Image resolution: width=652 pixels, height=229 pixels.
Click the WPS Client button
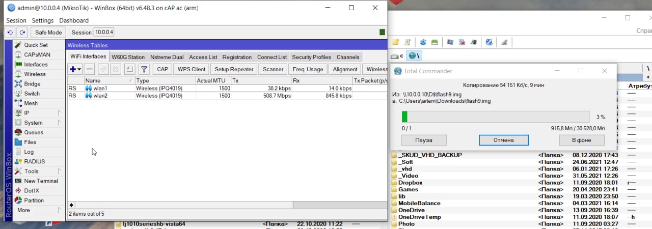[x=192, y=69]
